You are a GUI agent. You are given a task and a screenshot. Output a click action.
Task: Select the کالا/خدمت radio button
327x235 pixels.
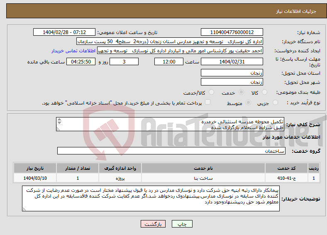coord(212,92)
